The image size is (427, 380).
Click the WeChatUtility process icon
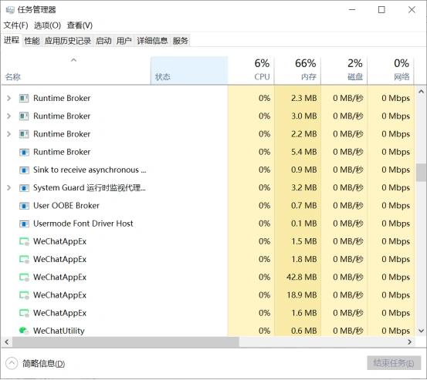pyautogui.click(x=24, y=331)
